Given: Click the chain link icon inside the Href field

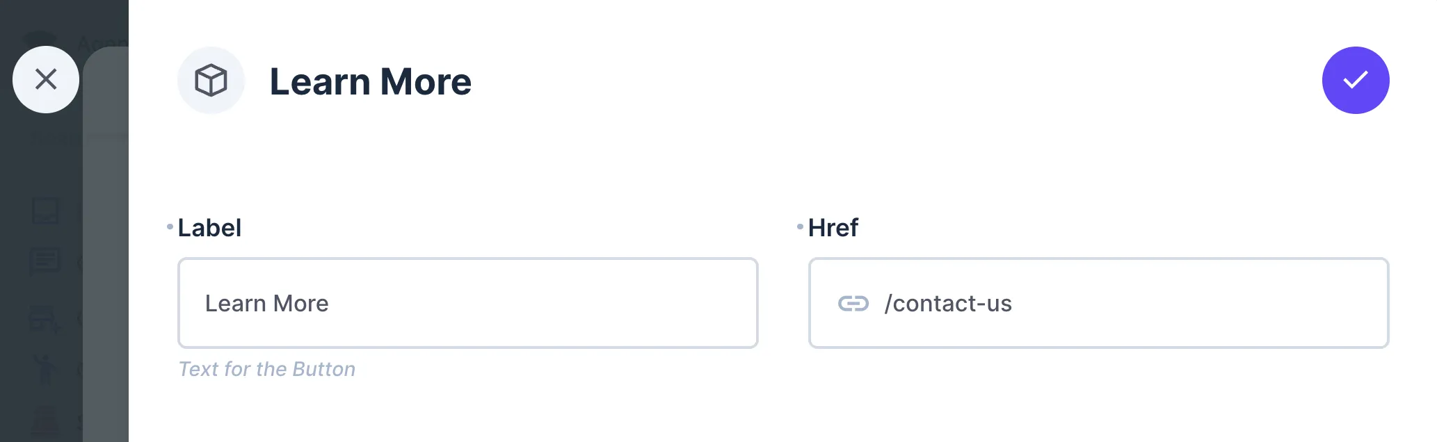Looking at the screenshot, I should [x=854, y=303].
